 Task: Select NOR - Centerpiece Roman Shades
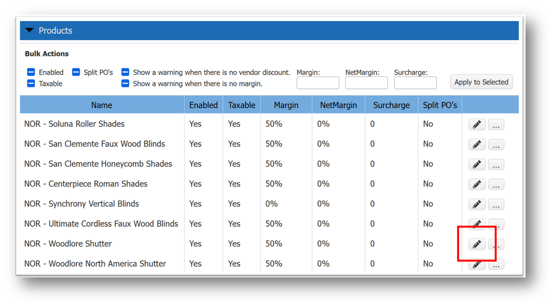point(86,184)
